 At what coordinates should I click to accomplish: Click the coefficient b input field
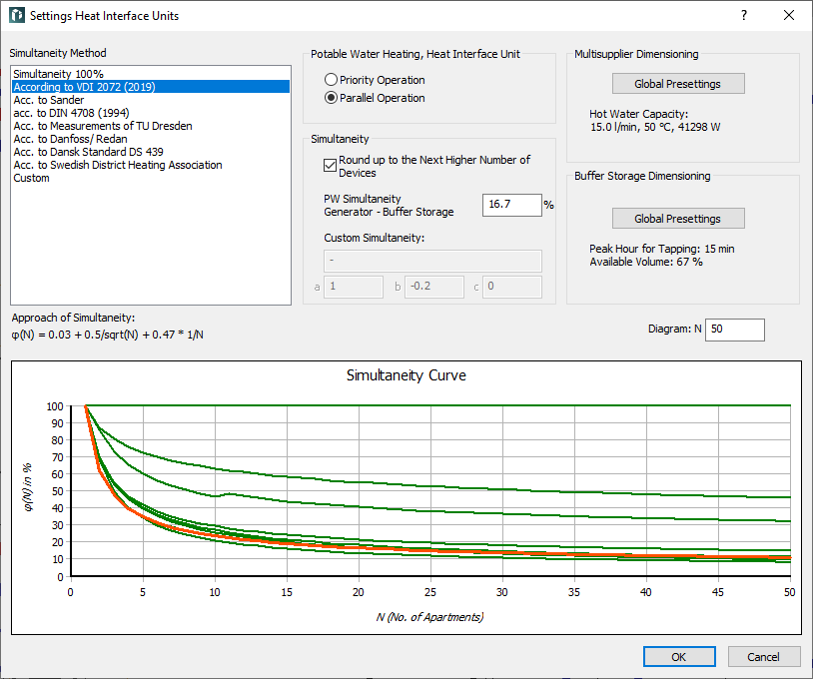click(x=434, y=287)
